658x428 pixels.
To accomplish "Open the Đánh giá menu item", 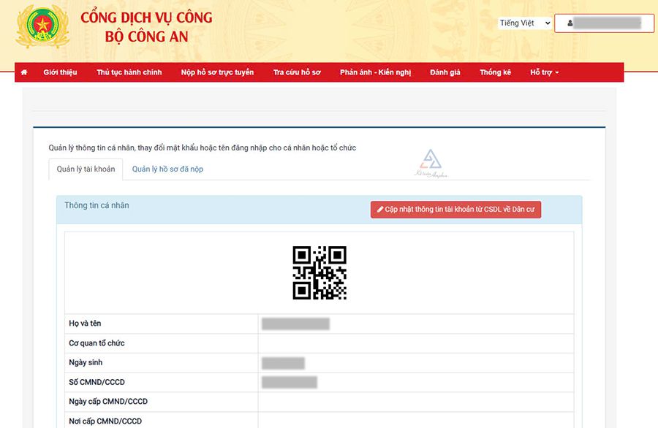I will (x=445, y=72).
